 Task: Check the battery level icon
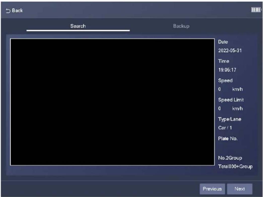(x=256, y=10)
